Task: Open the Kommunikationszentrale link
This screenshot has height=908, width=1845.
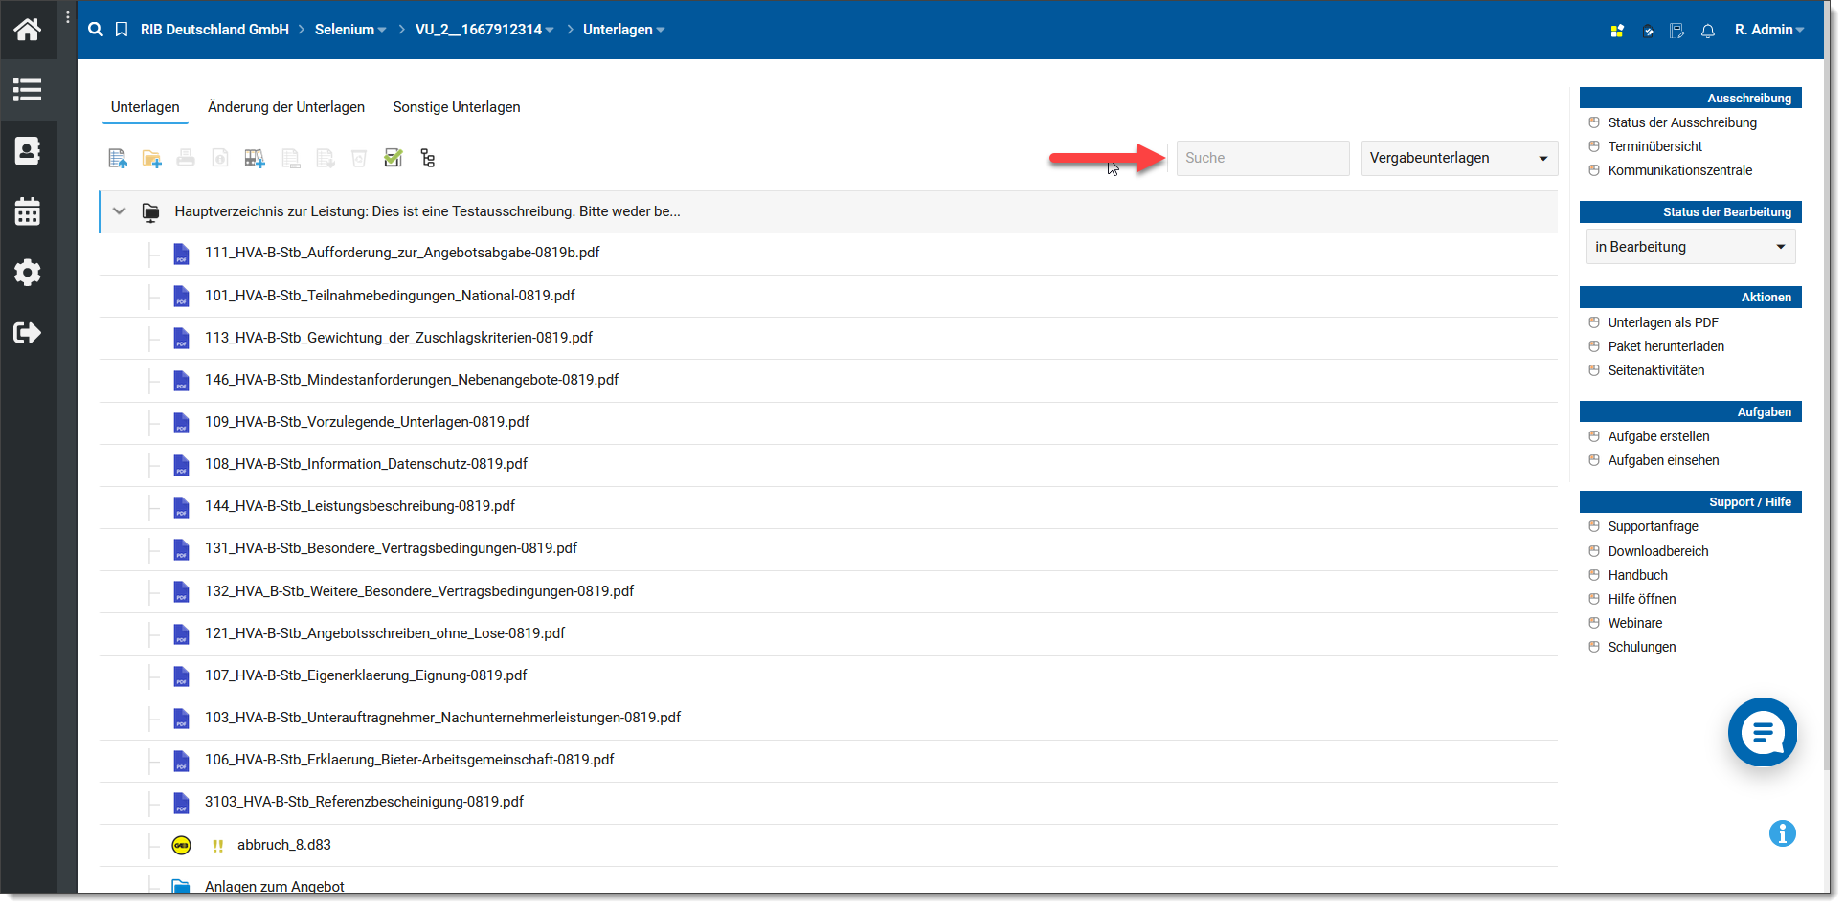Action: (x=1679, y=170)
